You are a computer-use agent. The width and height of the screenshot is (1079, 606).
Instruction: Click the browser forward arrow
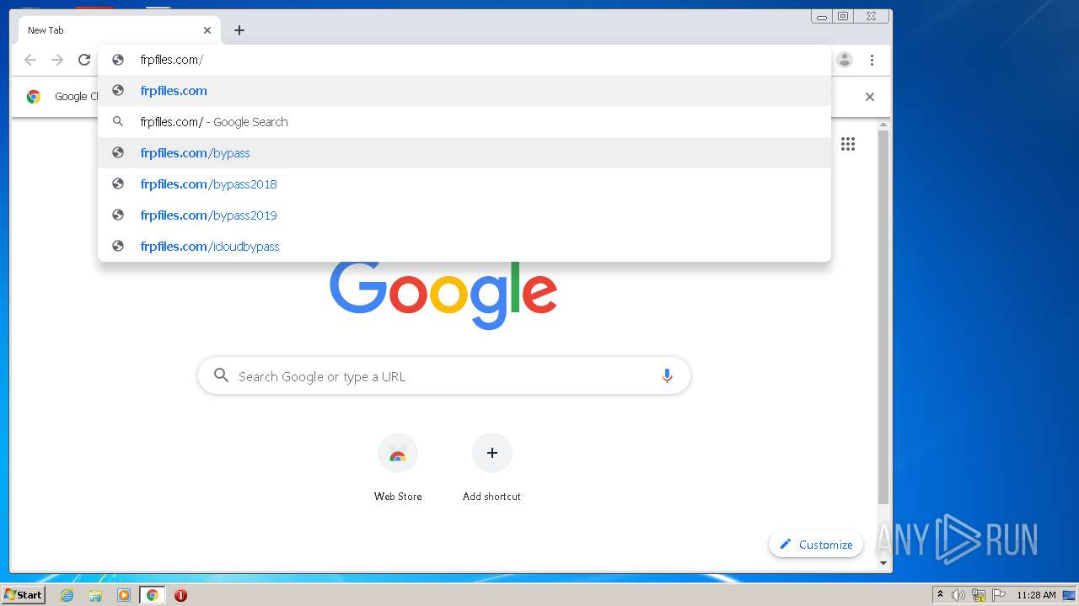point(57,60)
